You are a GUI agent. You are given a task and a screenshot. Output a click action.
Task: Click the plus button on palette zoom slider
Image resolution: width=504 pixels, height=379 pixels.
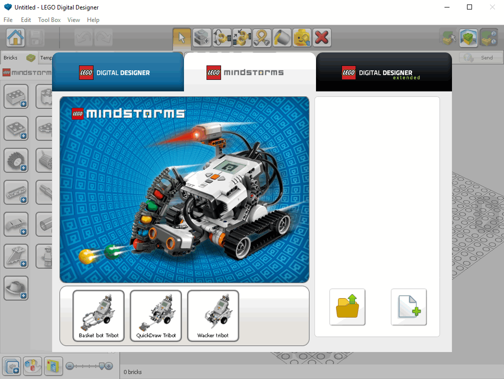click(x=109, y=366)
